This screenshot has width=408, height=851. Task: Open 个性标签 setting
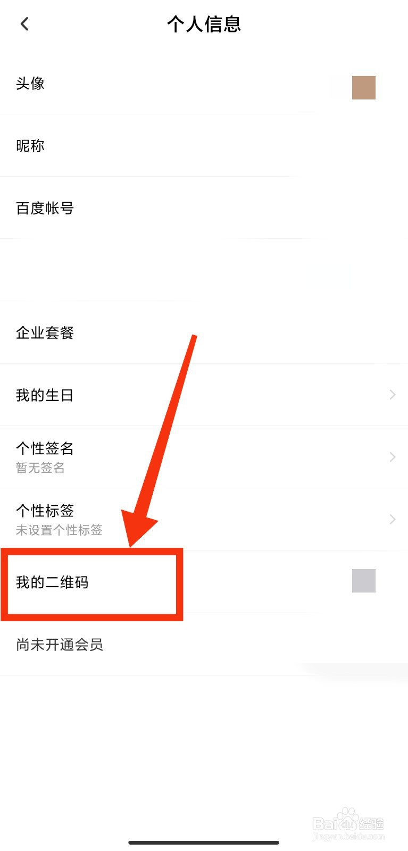click(204, 520)
